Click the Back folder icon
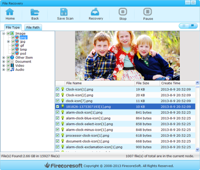The height and width of the screenshot is (170, 200). tap(35, 12)
